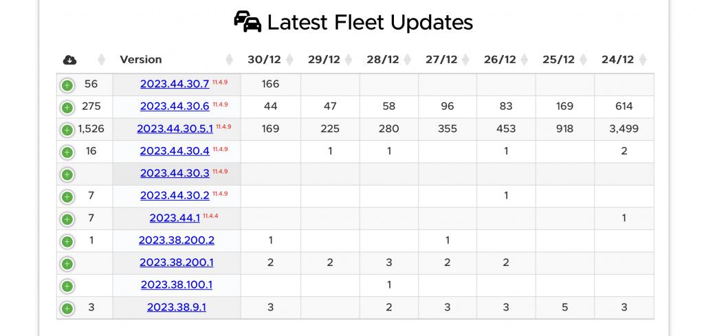The image size is (704, 336).
Task: Sort table by 30/12 column
Action: [265, 60]
